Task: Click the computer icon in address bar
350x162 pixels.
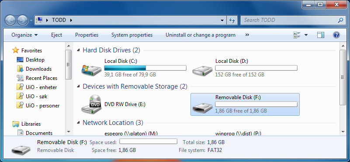Action: pyautogui.click(x=39, y=20)
